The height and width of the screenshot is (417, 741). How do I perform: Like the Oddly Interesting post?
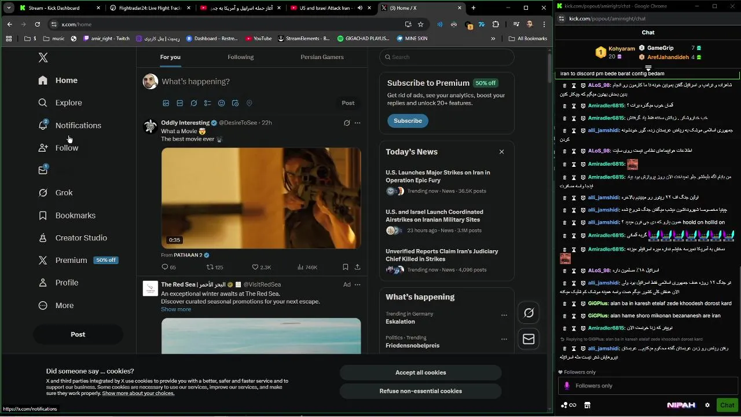pos(261,267)
